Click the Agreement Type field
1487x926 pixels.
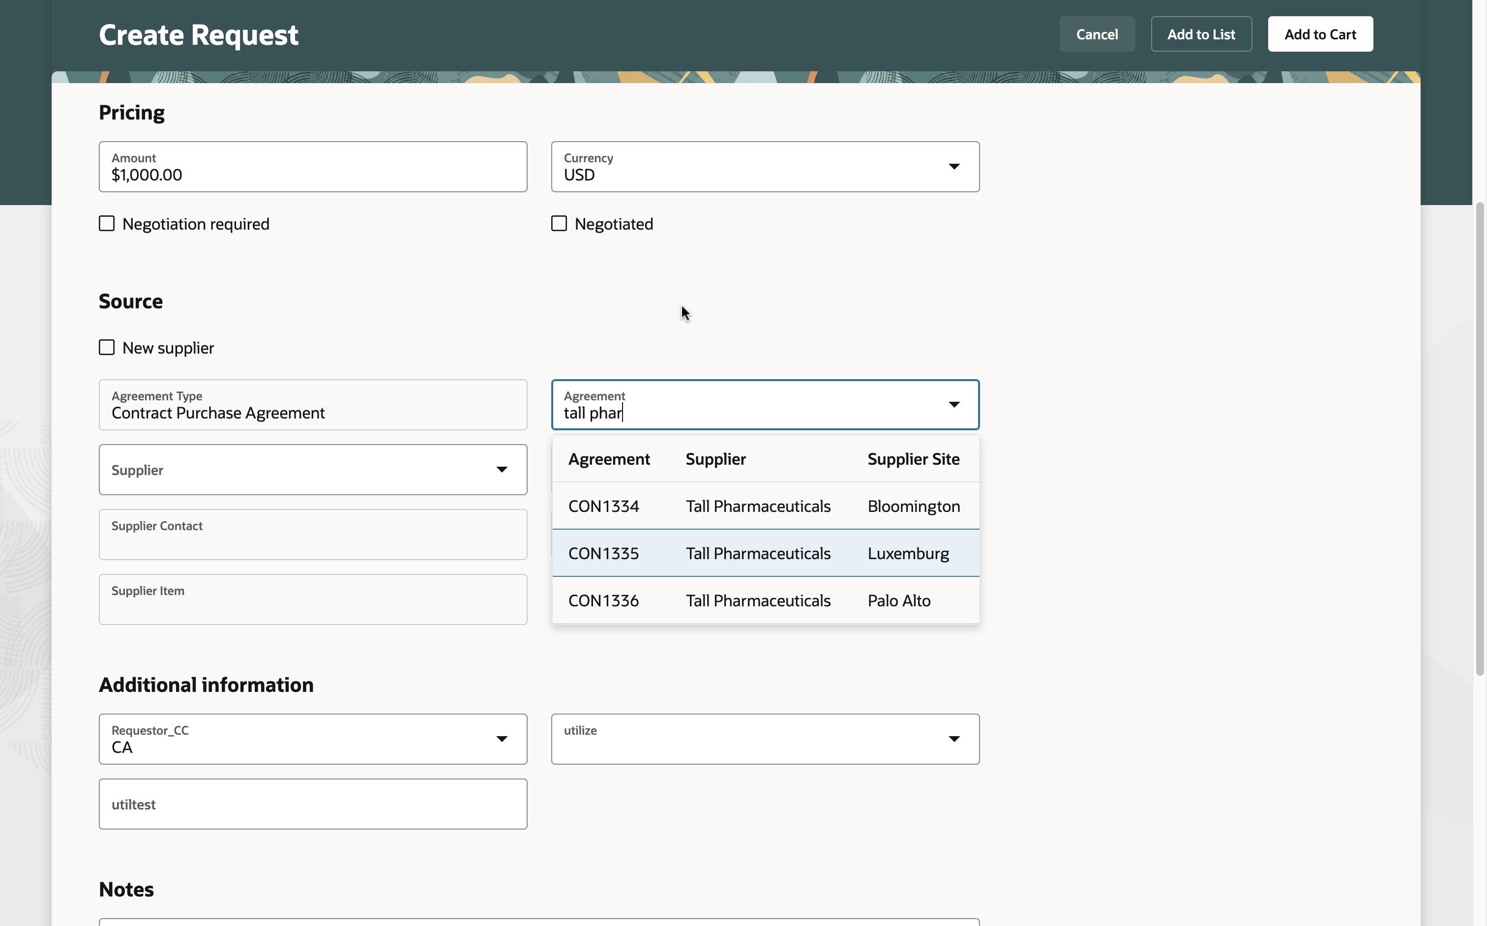312,404
